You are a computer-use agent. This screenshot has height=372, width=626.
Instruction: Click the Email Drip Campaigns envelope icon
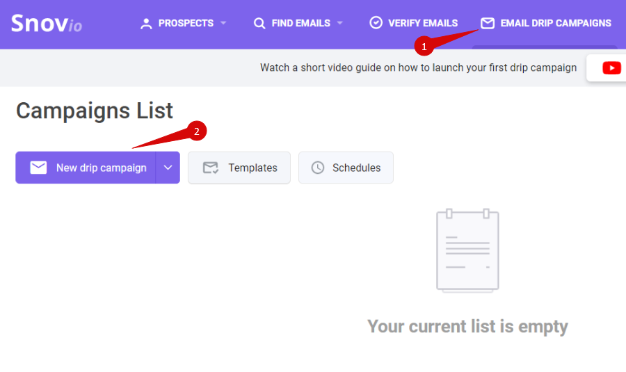point(488,23)
